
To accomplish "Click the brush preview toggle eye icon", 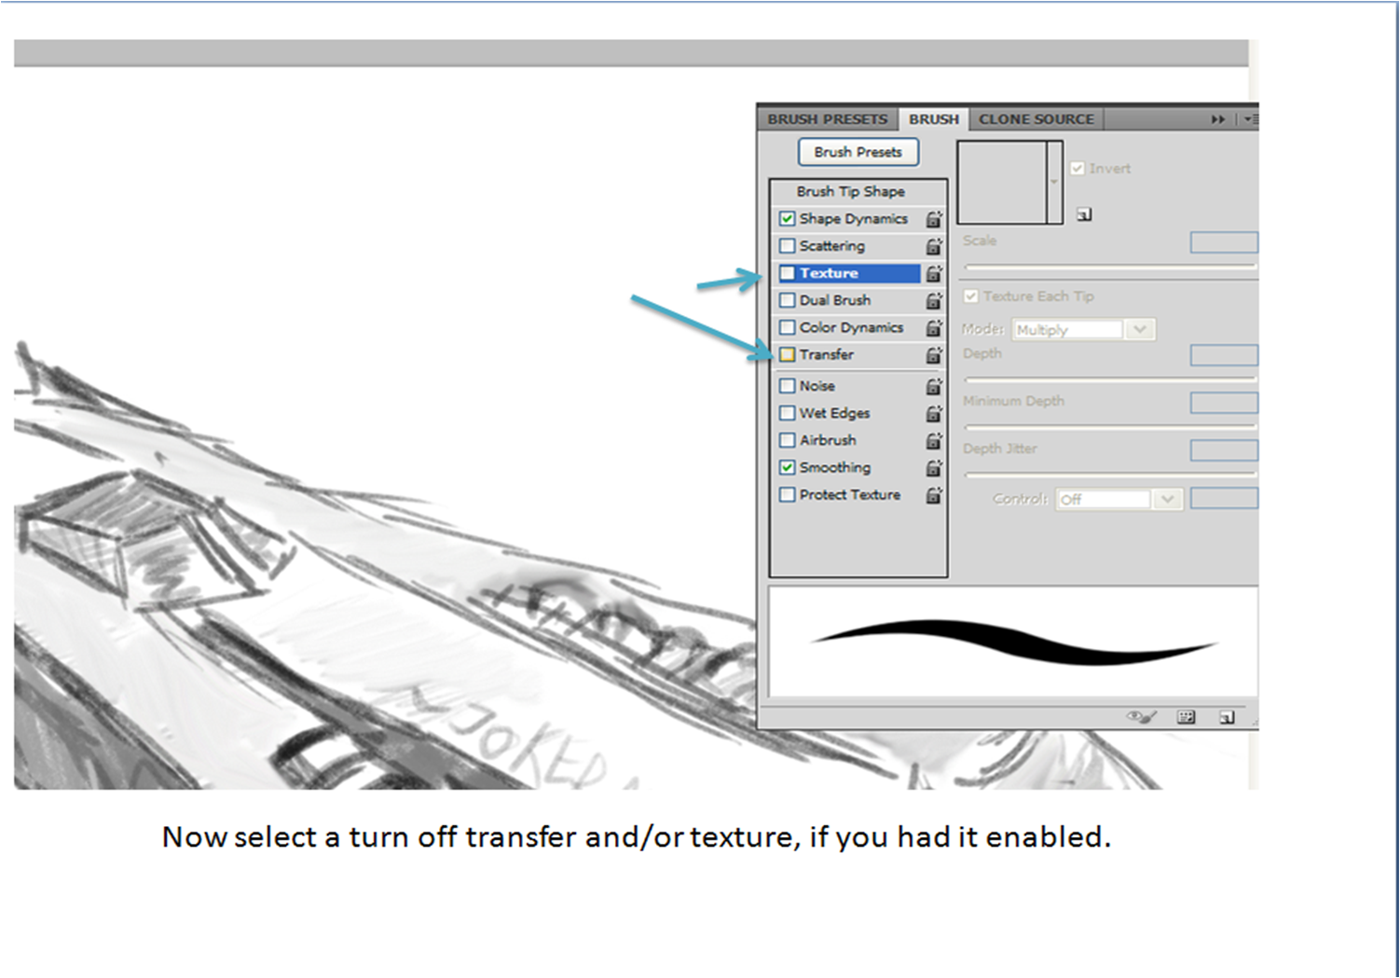I will click(x=1141, y=717).
